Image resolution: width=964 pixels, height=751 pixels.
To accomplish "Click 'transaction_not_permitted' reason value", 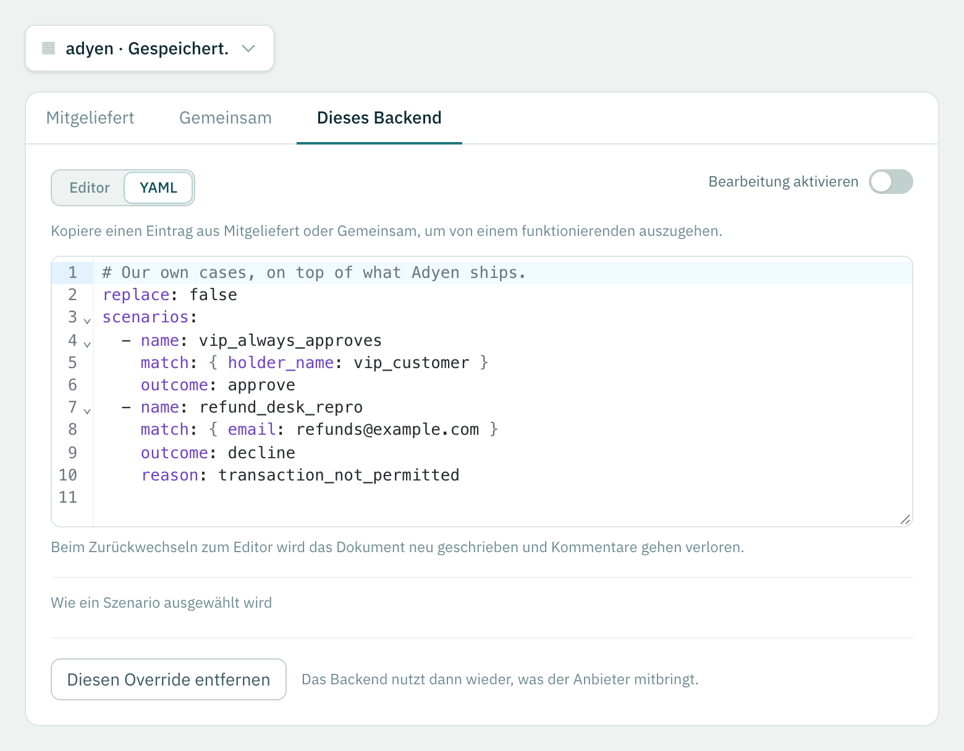I will click(x=339, y=475).
